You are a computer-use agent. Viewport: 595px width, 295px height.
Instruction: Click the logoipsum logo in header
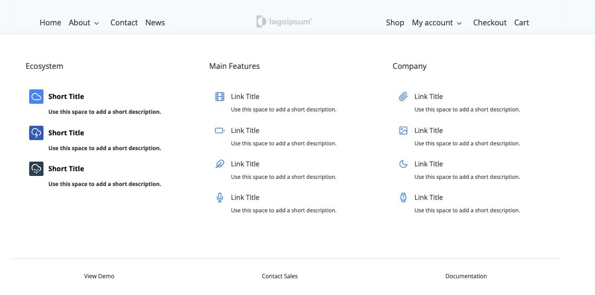284,22
